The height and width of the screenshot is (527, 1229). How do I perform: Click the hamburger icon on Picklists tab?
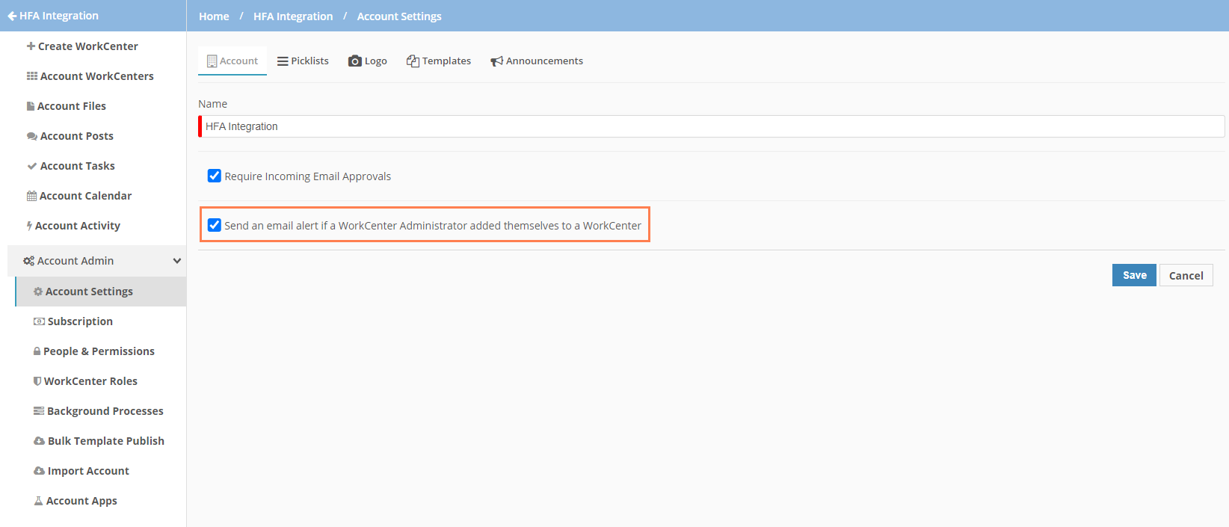tap(283, 61)
